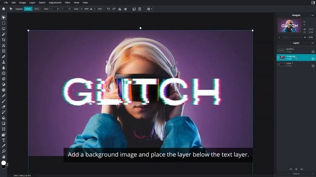This screenshot has width=316, height=177.
Task: Select the Marquee selection tool
Action: (x=3, y=23)
